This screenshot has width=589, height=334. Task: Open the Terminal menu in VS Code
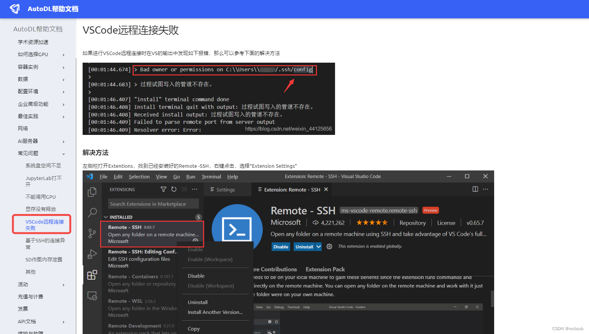pyautogui.click(x=211, y=177)
